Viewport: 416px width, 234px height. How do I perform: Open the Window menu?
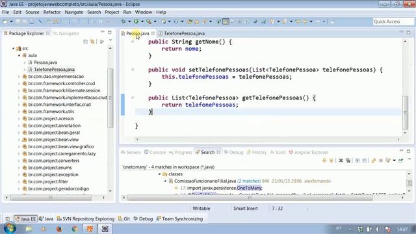(x=144, y=12)
